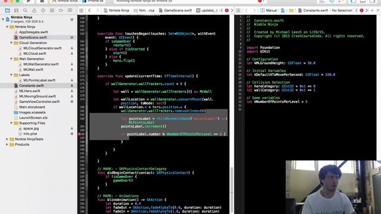The image size is (381, 214).
Task: Click the folder icon in assistant jump bar
Action: 291,11
